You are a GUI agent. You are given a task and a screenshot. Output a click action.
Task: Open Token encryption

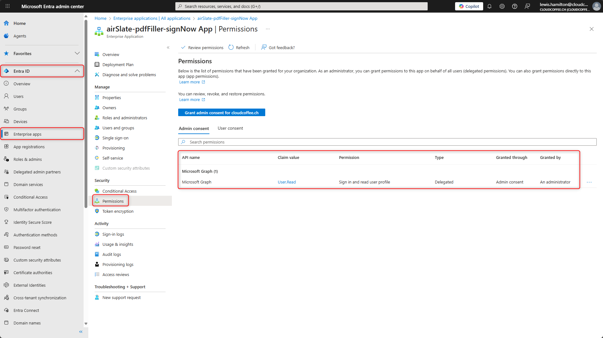[x=118, y=211]
